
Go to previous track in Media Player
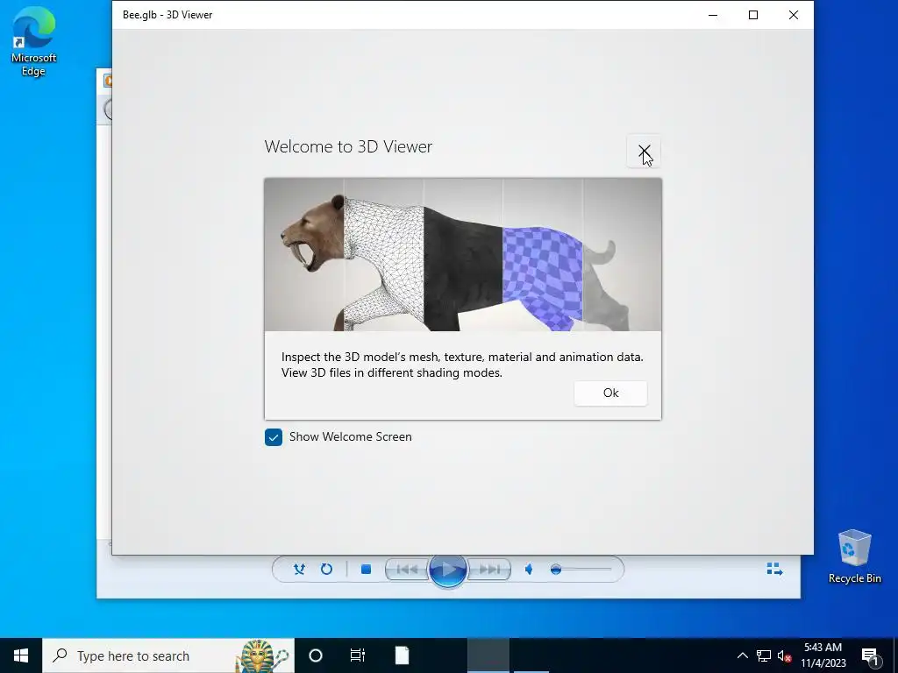tap(407, 570)
